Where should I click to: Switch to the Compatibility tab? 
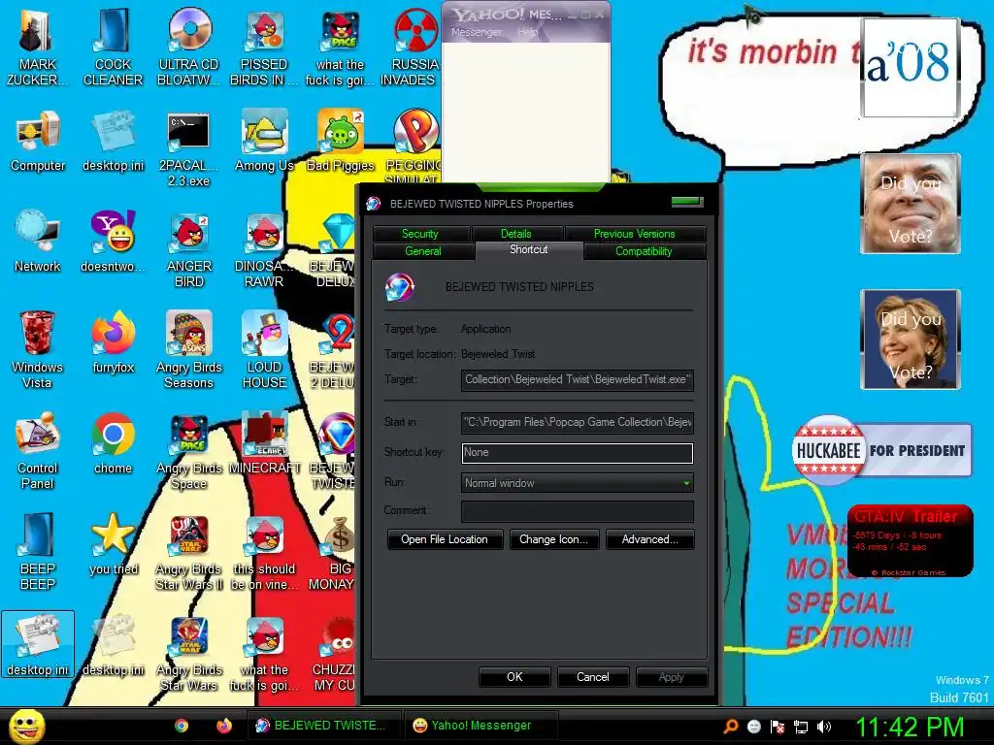tap(645, 251)
